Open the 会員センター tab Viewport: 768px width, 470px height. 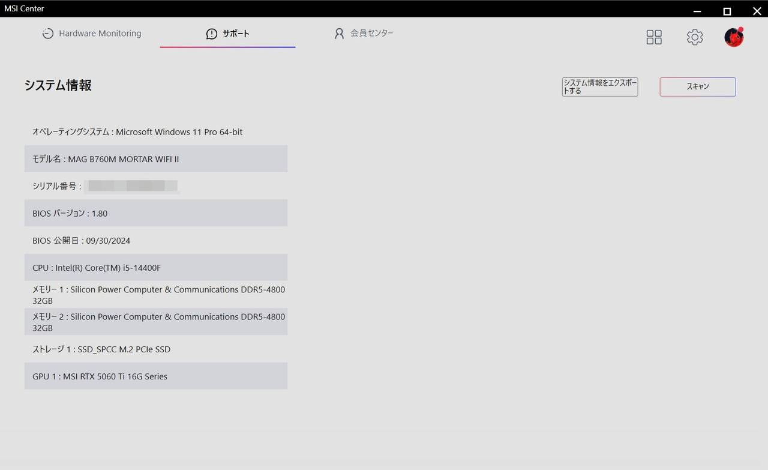[x=371, y=34]
